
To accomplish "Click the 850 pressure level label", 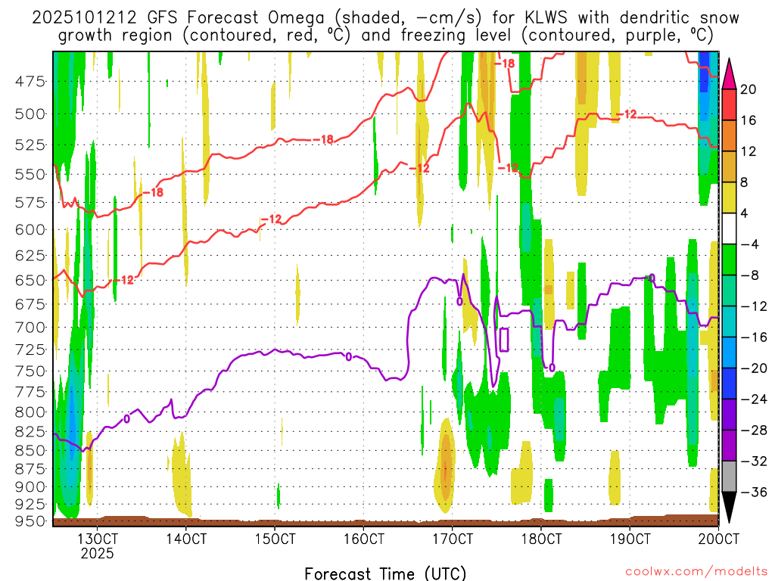I will (x=30, y=450).
